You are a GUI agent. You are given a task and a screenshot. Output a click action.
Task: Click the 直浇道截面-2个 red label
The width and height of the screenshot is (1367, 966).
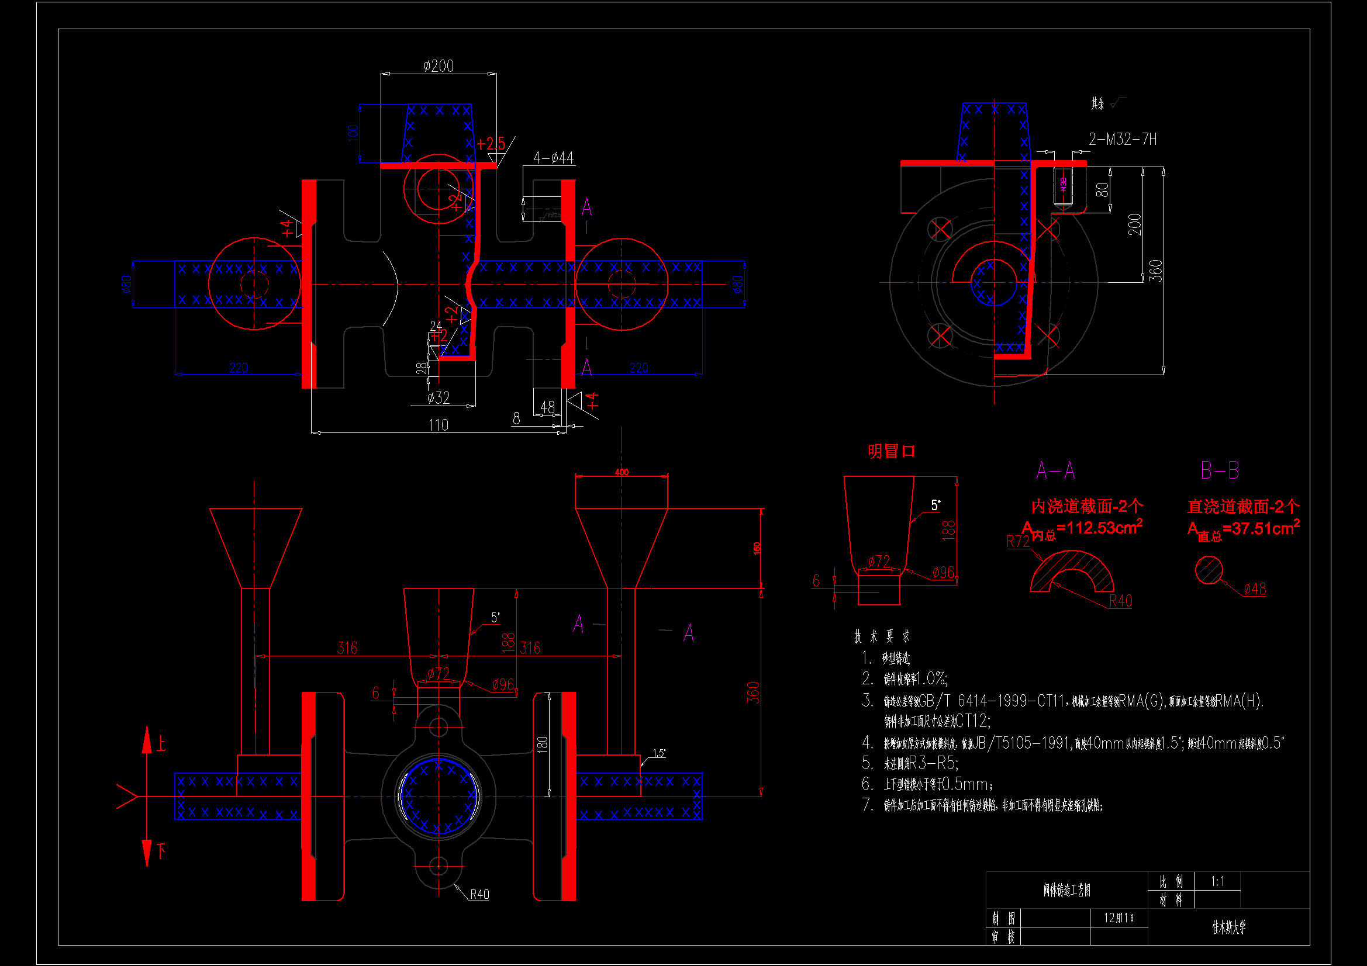pyautogui.click(x=1243, y=507)
